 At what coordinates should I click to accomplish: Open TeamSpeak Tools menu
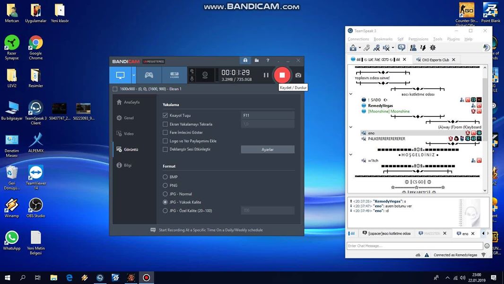coord(437,39)
